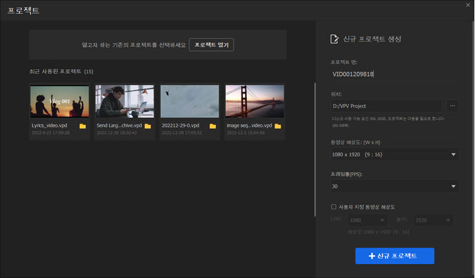The width and height of the screenshot is (475, 278).
Task: Open the 프레임률(FPS) dropdown showing 30
Action: pyautogui.click(x=395, y=186)
